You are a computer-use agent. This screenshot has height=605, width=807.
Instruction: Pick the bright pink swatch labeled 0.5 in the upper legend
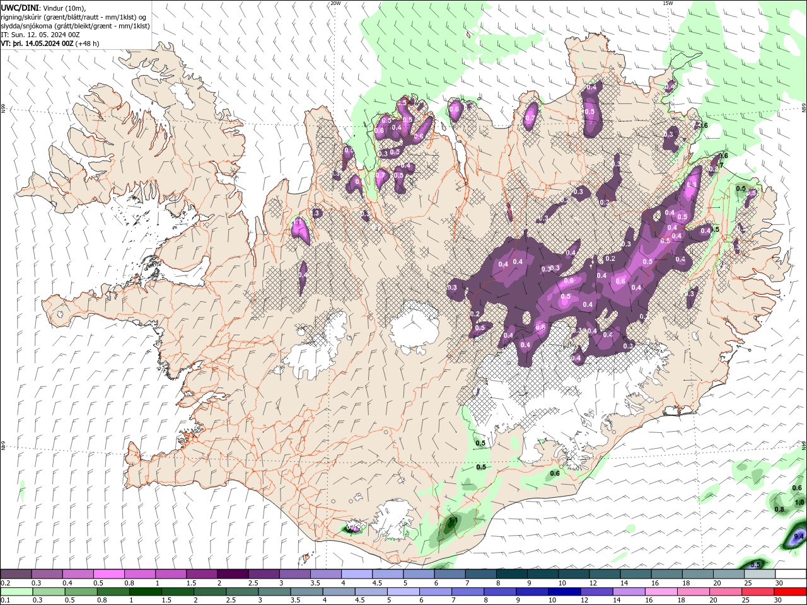[x=108, y=573]
